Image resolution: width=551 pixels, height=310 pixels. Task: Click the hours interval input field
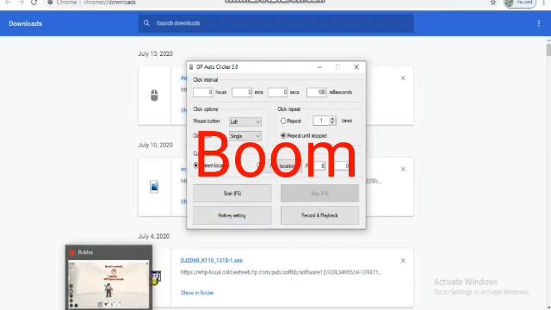203,92
